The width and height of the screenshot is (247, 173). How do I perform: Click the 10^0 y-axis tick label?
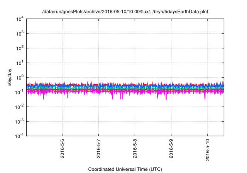(20, 78)
